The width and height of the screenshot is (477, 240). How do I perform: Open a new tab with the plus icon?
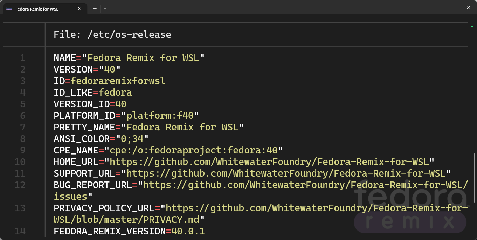tap(94, 9)
